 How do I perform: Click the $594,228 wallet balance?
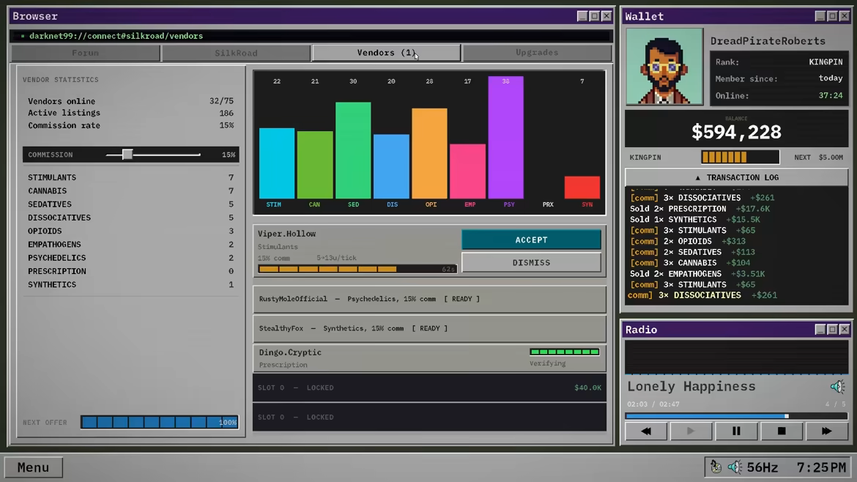[x=736, y=132]
